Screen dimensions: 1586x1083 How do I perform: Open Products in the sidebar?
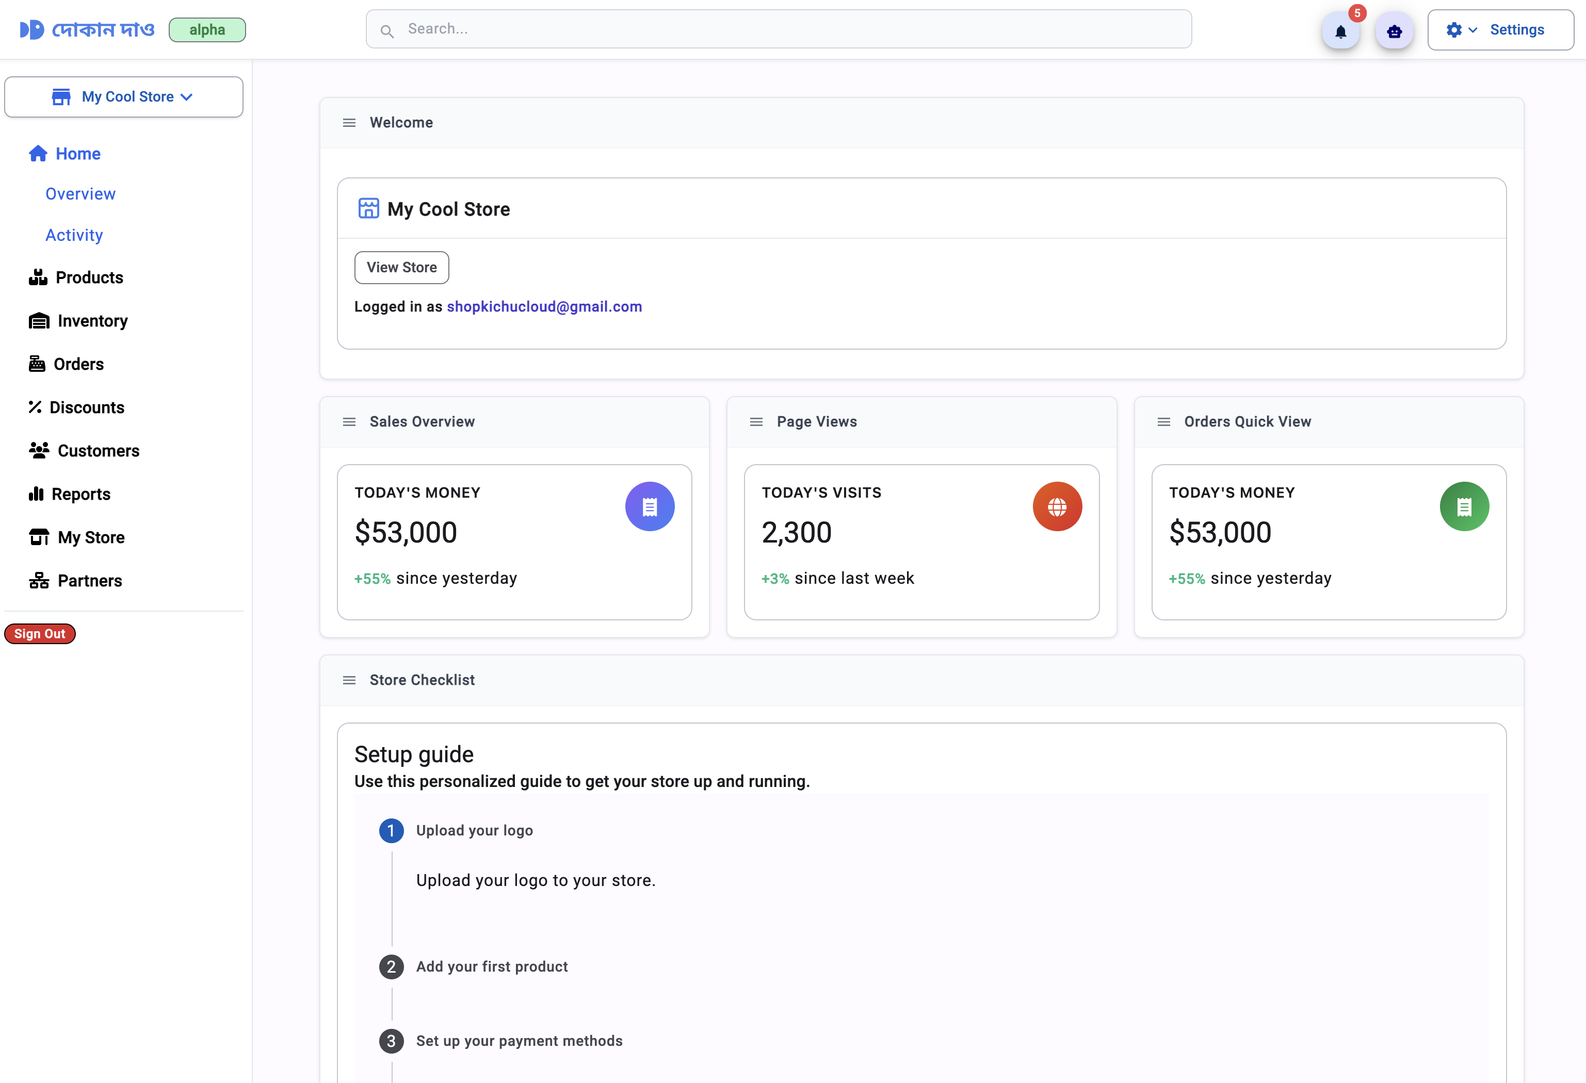(89, 277)
